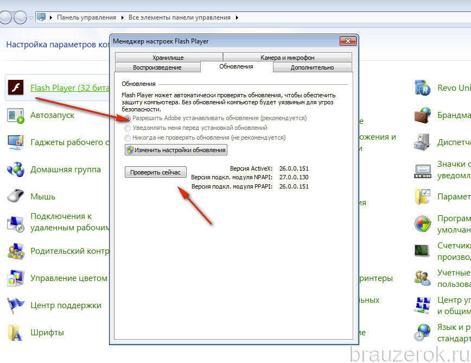Open the Центр поддержки link
The width and height of the screenshot is (471, 363).
(66, 305)
